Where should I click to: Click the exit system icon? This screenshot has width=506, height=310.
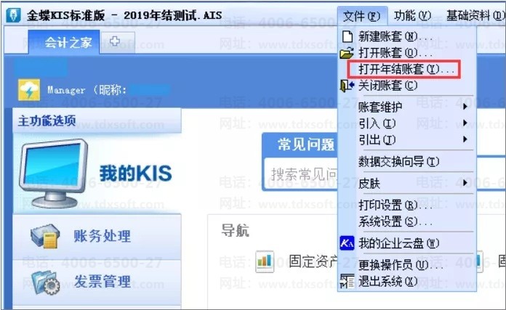347,281
